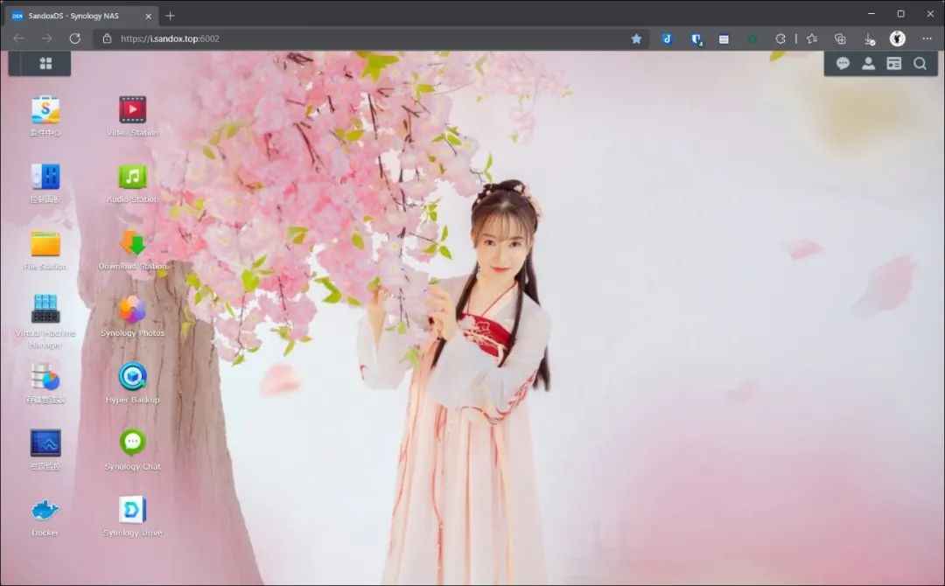Show the DSM widgets panel
The width and height of the screenshot is (945, 586).
coord(893,63)
